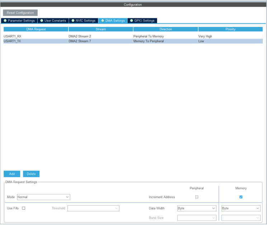The image size is (267, 225).
Task: Click the green check icon on Parameter Settings
Action: click(x=5, y=20)
